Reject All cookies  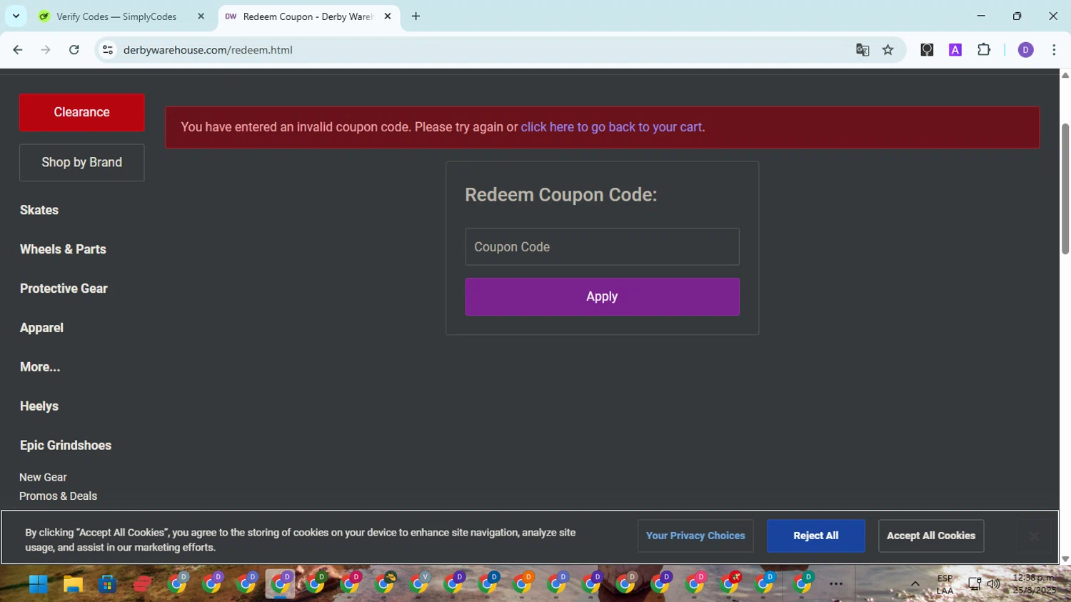tap(815, 536)
